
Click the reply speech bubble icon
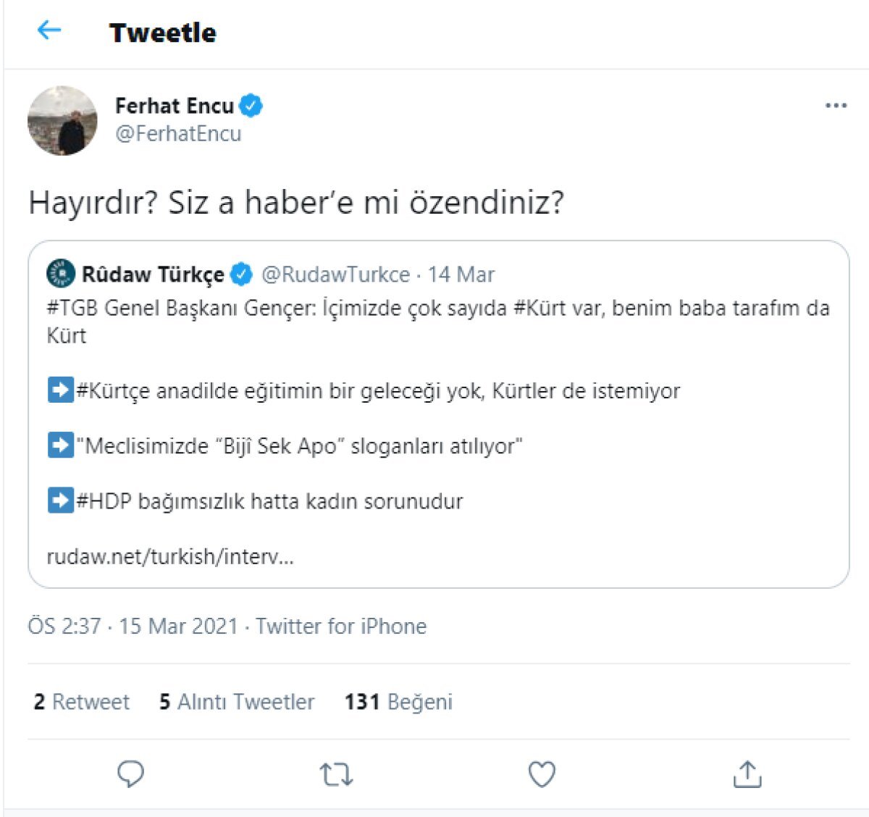pyautogui.click(x=130, y=774)
